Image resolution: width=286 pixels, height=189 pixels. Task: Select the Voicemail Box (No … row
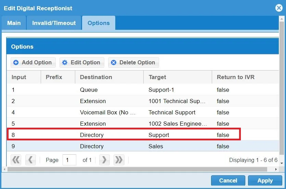(143, 112)
